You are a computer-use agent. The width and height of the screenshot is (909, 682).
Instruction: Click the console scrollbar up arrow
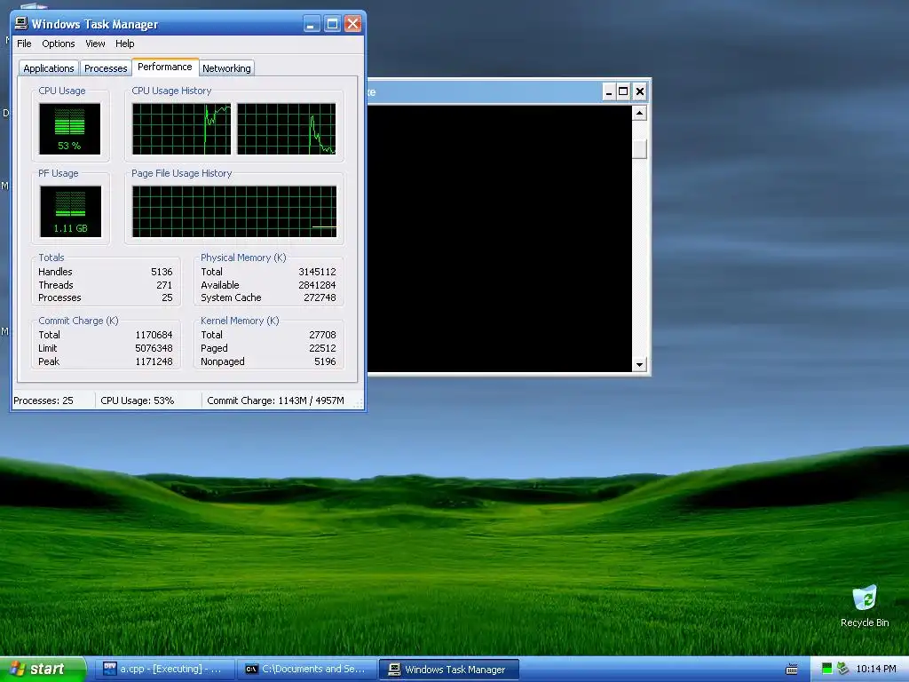click(639, 113)
